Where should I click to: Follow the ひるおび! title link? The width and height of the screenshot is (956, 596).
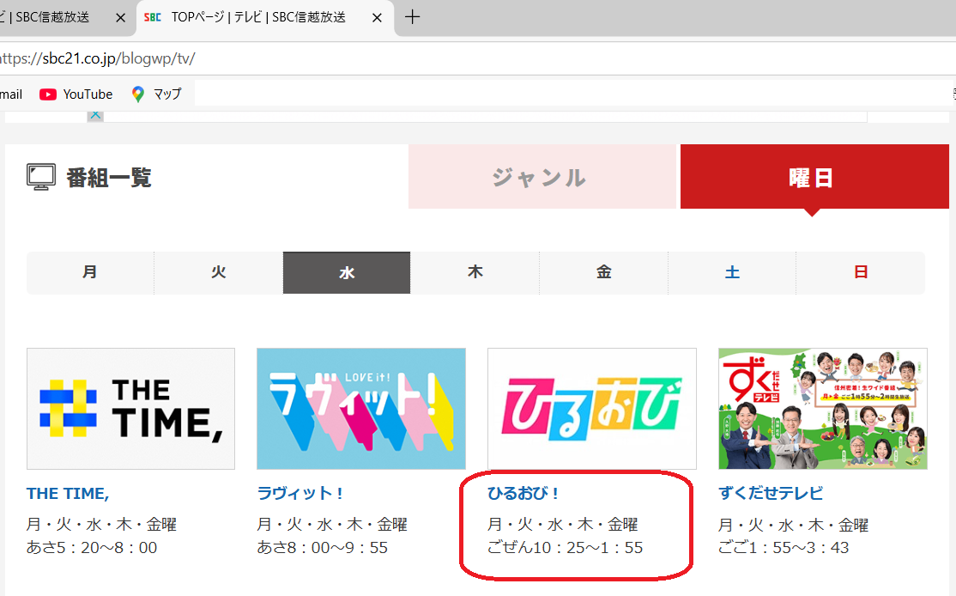[523, 493]
